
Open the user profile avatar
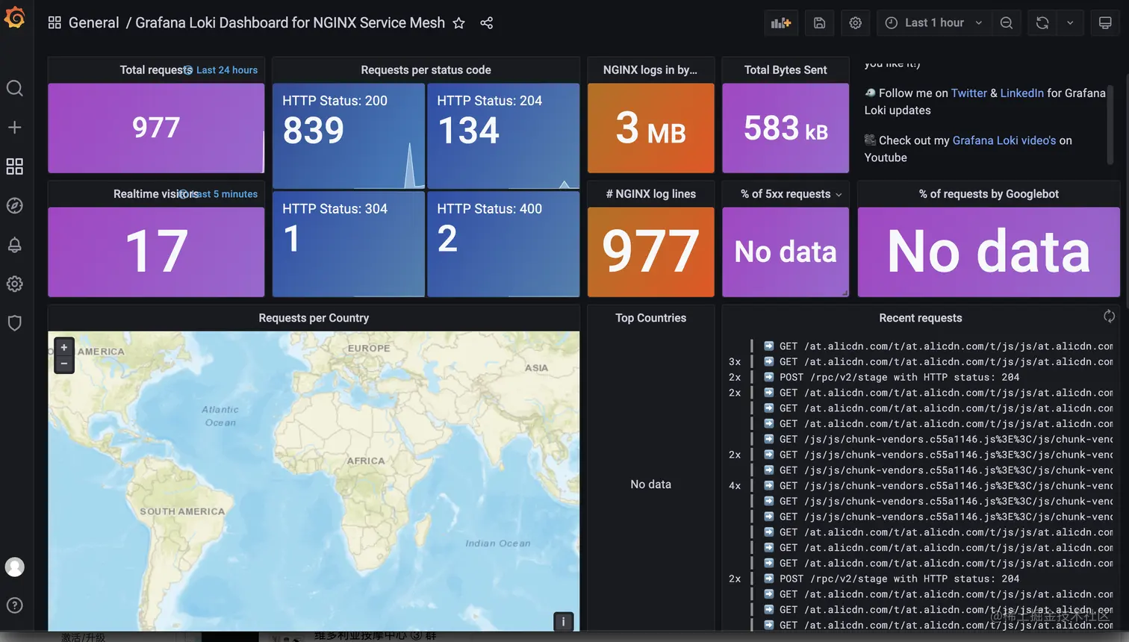(x=15, y=567)
